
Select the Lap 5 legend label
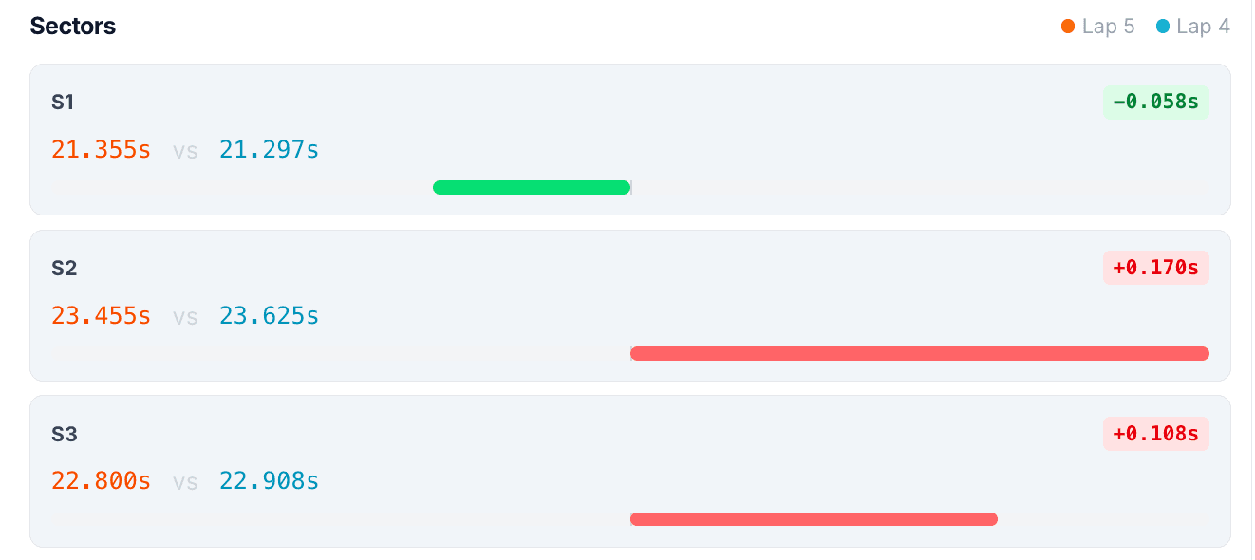click(x=1108, y=27)
